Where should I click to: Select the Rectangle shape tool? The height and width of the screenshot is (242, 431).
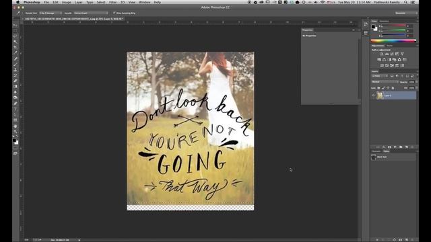coord(15,120)
